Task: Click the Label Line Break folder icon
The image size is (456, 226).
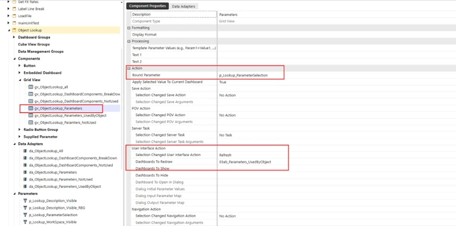Action: pyautogui.click(x=14, y=9)
